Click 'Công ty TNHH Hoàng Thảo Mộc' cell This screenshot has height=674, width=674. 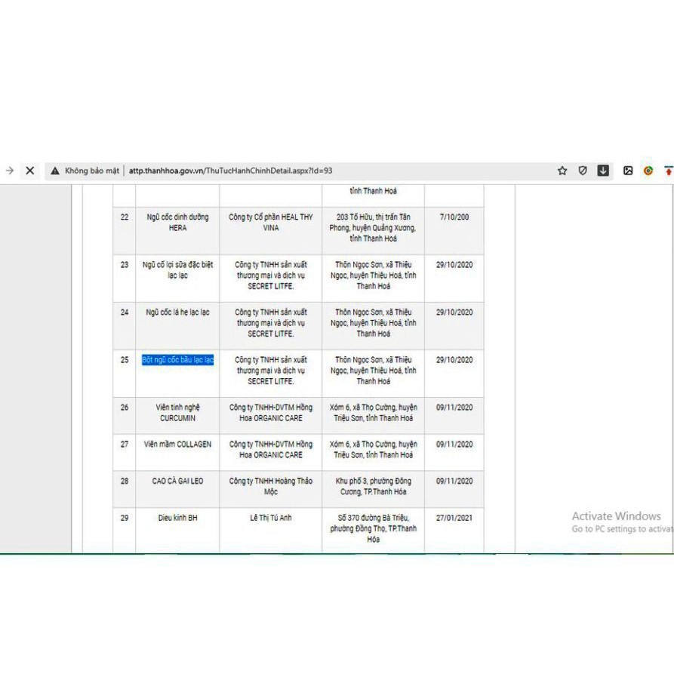(271, 486)
